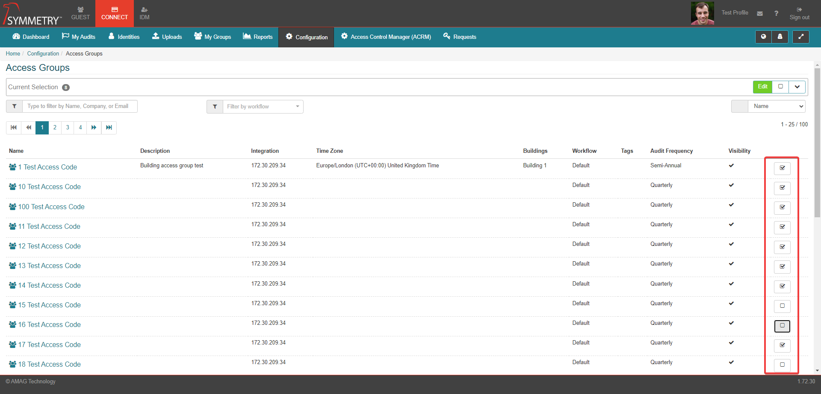Click the vertical page scrollbar

point(817,143)
